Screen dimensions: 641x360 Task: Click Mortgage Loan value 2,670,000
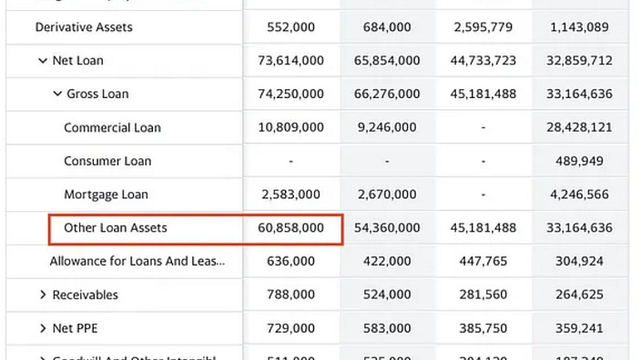pos(387,195)
